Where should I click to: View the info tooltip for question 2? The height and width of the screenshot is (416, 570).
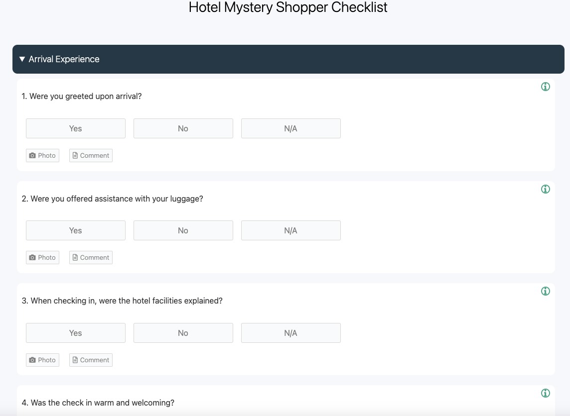[x=546, y=189]
